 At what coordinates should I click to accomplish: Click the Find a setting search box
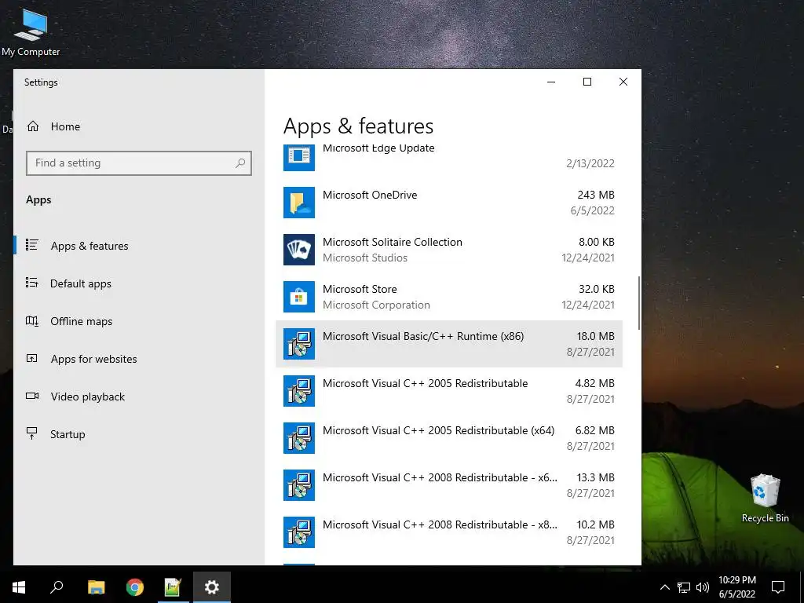pos(138,163)
